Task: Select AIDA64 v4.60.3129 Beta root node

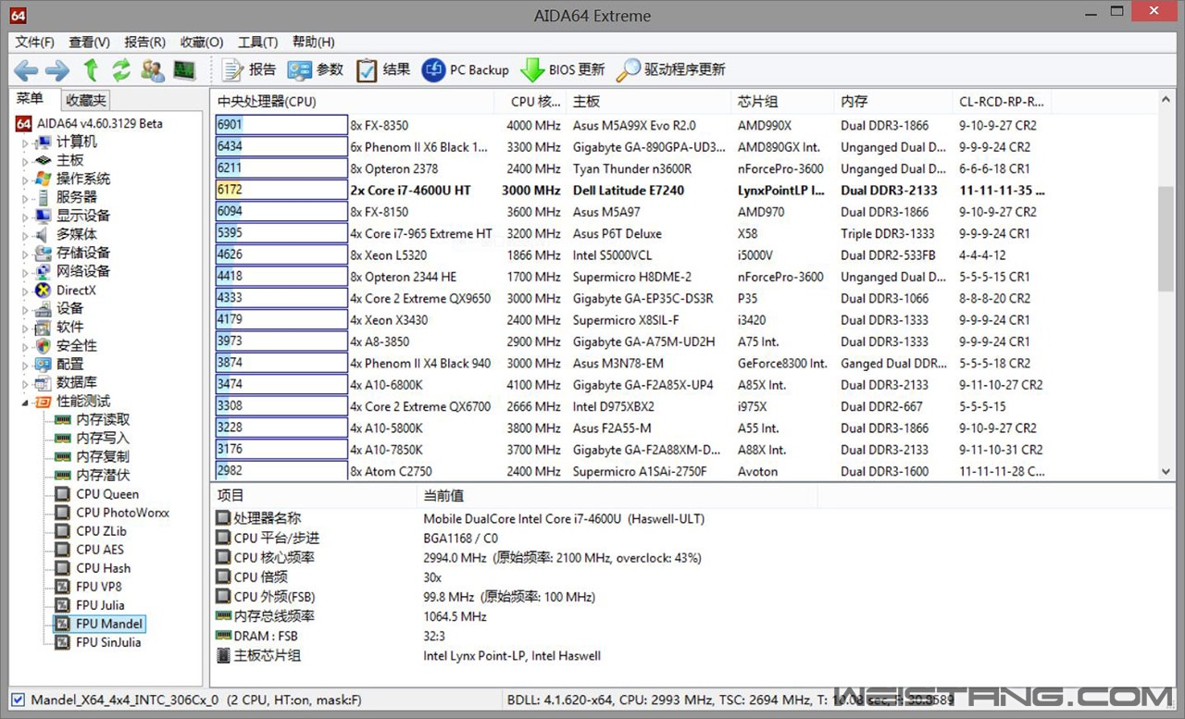Action: (x=100, y=123)
